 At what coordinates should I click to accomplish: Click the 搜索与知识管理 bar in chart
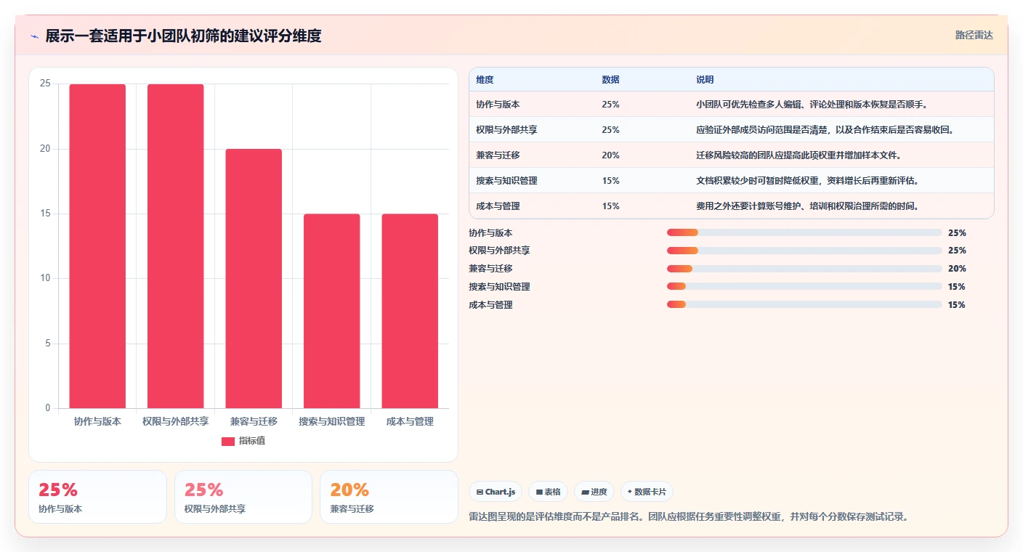(x=332, y=311)
